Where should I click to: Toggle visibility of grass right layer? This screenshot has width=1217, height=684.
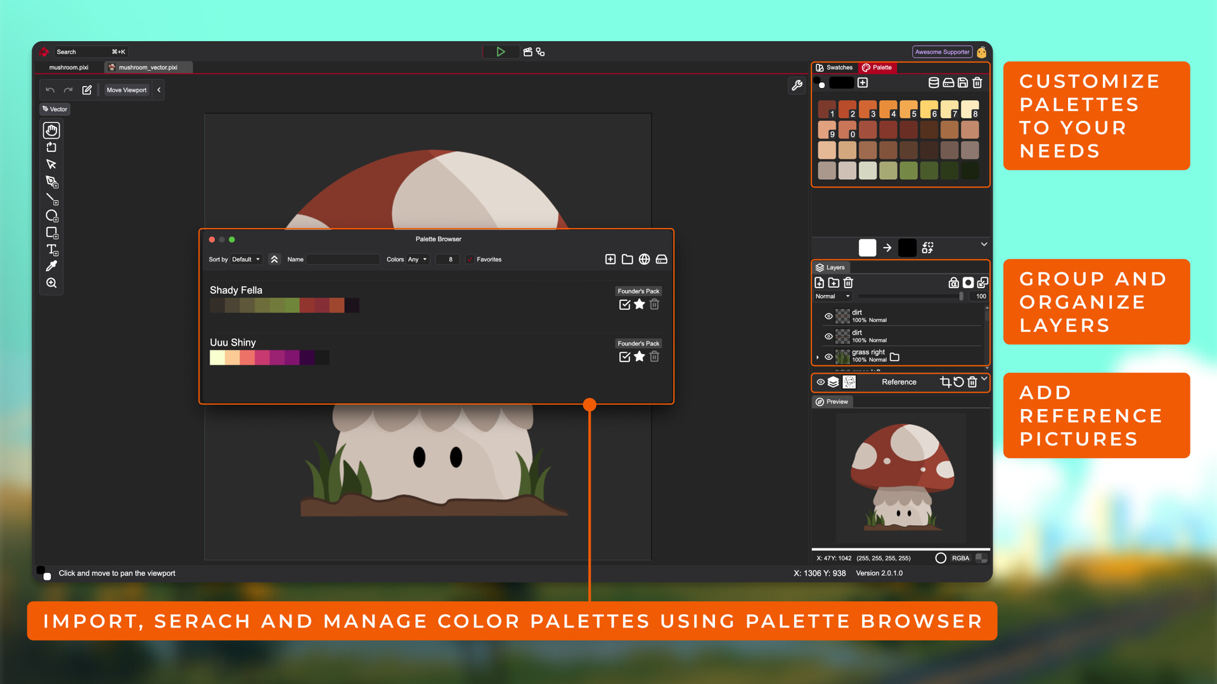828,357
